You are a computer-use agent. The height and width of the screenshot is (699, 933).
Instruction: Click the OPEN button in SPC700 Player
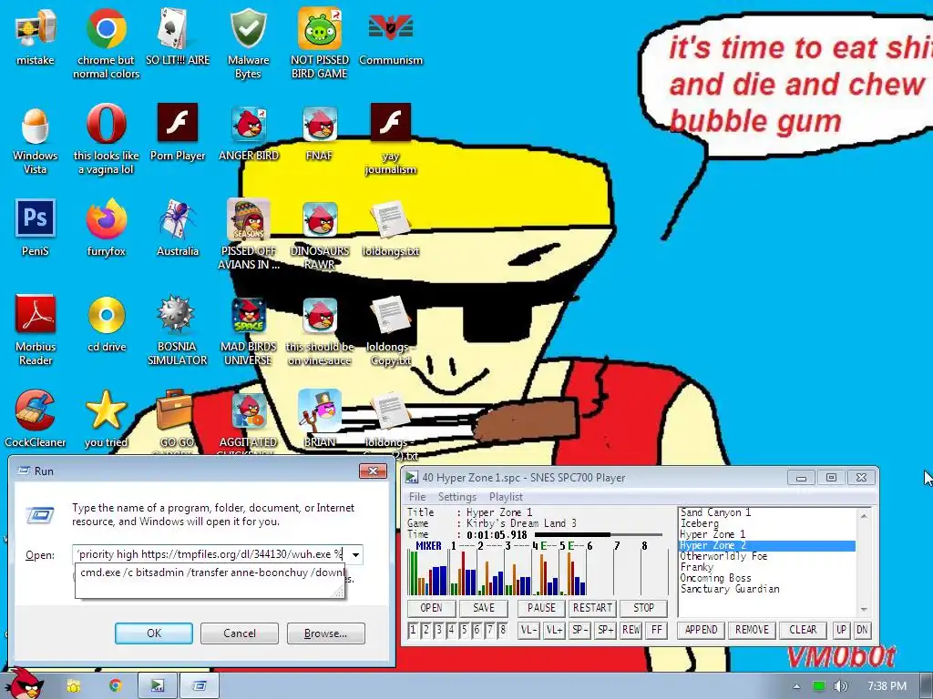click(x=431, y=608)
